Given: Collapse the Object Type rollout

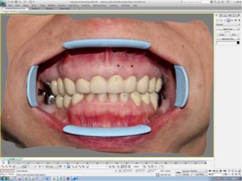Looking at the screenshot, I should click(228, 29).
